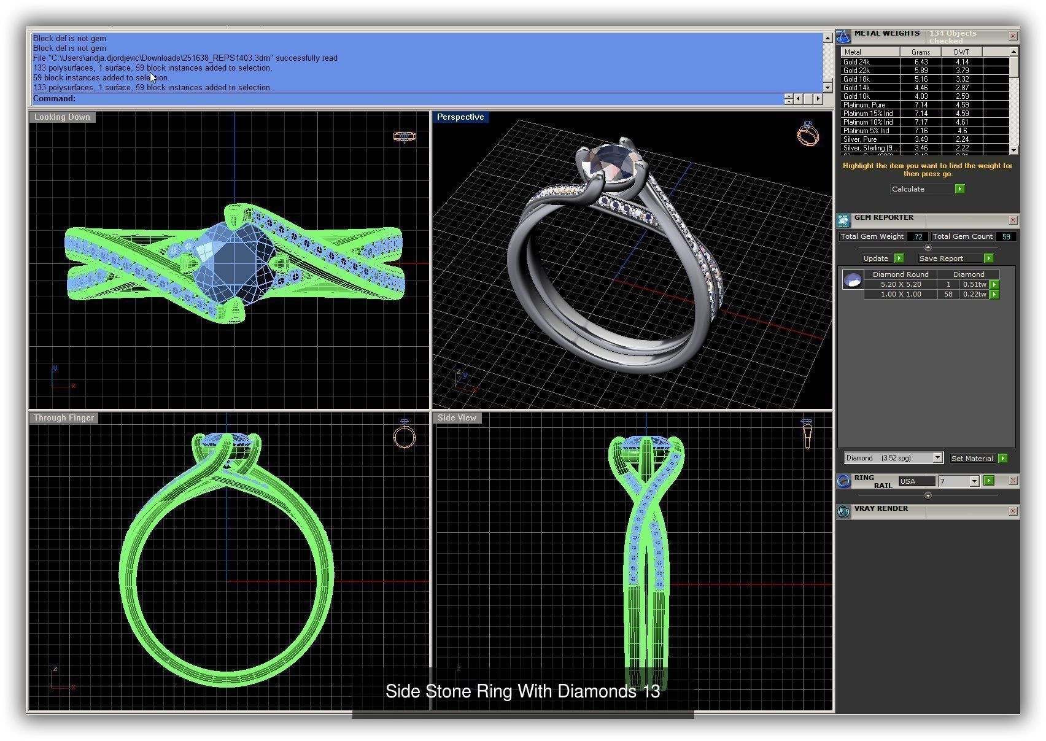Click the round diamond gem thumbnail
Viewport: 1046px width, 741px height.
(x=853, y=280)
